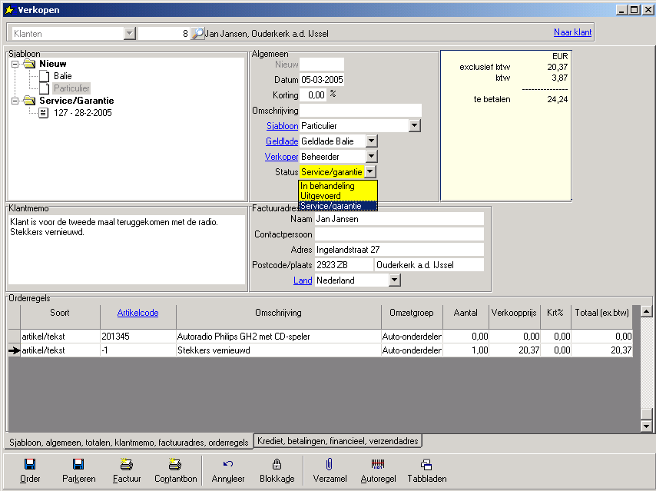
Task: Switch to Krediet, betalingen, financieel tab
Action: 338,441
